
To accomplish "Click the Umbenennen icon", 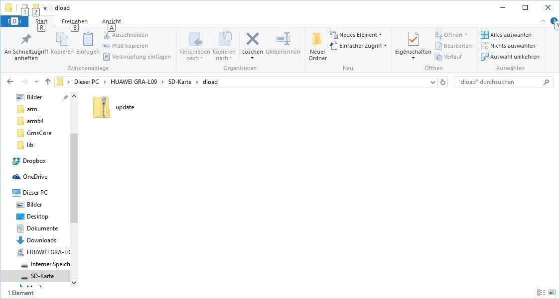I will [x=283, y=39].
